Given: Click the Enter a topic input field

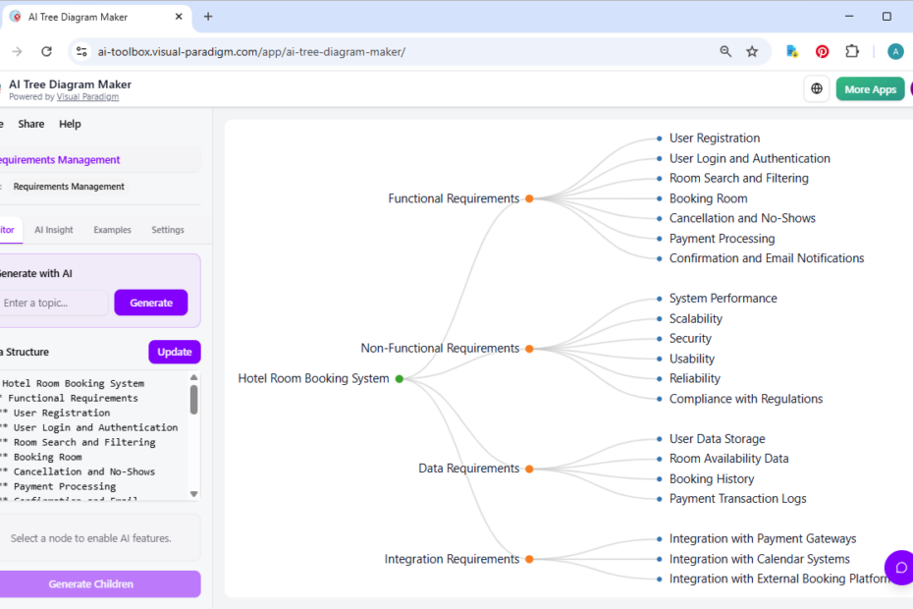Looking at the screenshot, I should 53,303.
